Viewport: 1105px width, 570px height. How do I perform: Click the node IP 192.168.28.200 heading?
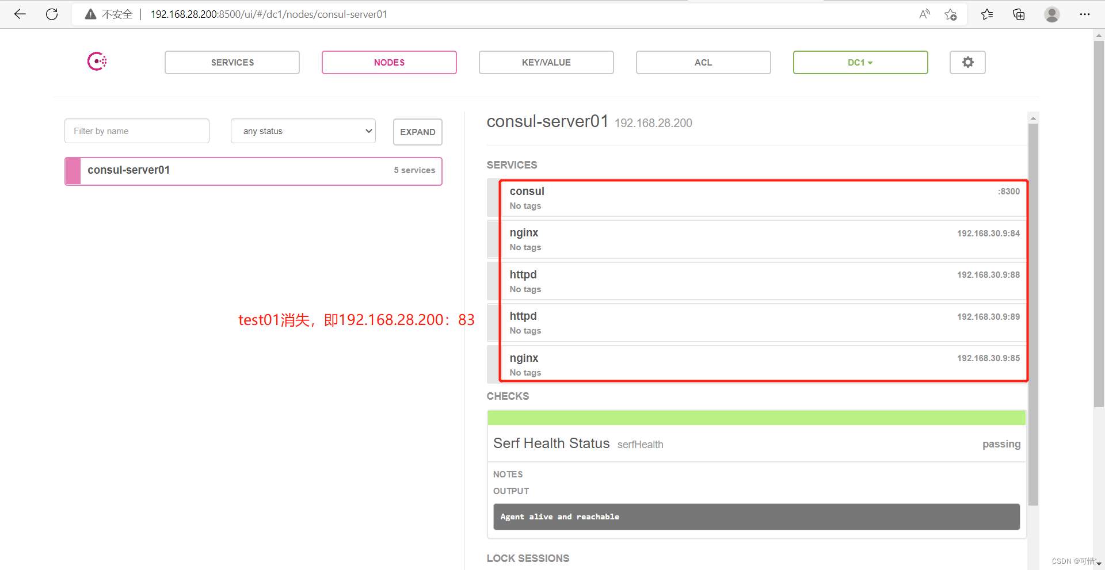653,123
